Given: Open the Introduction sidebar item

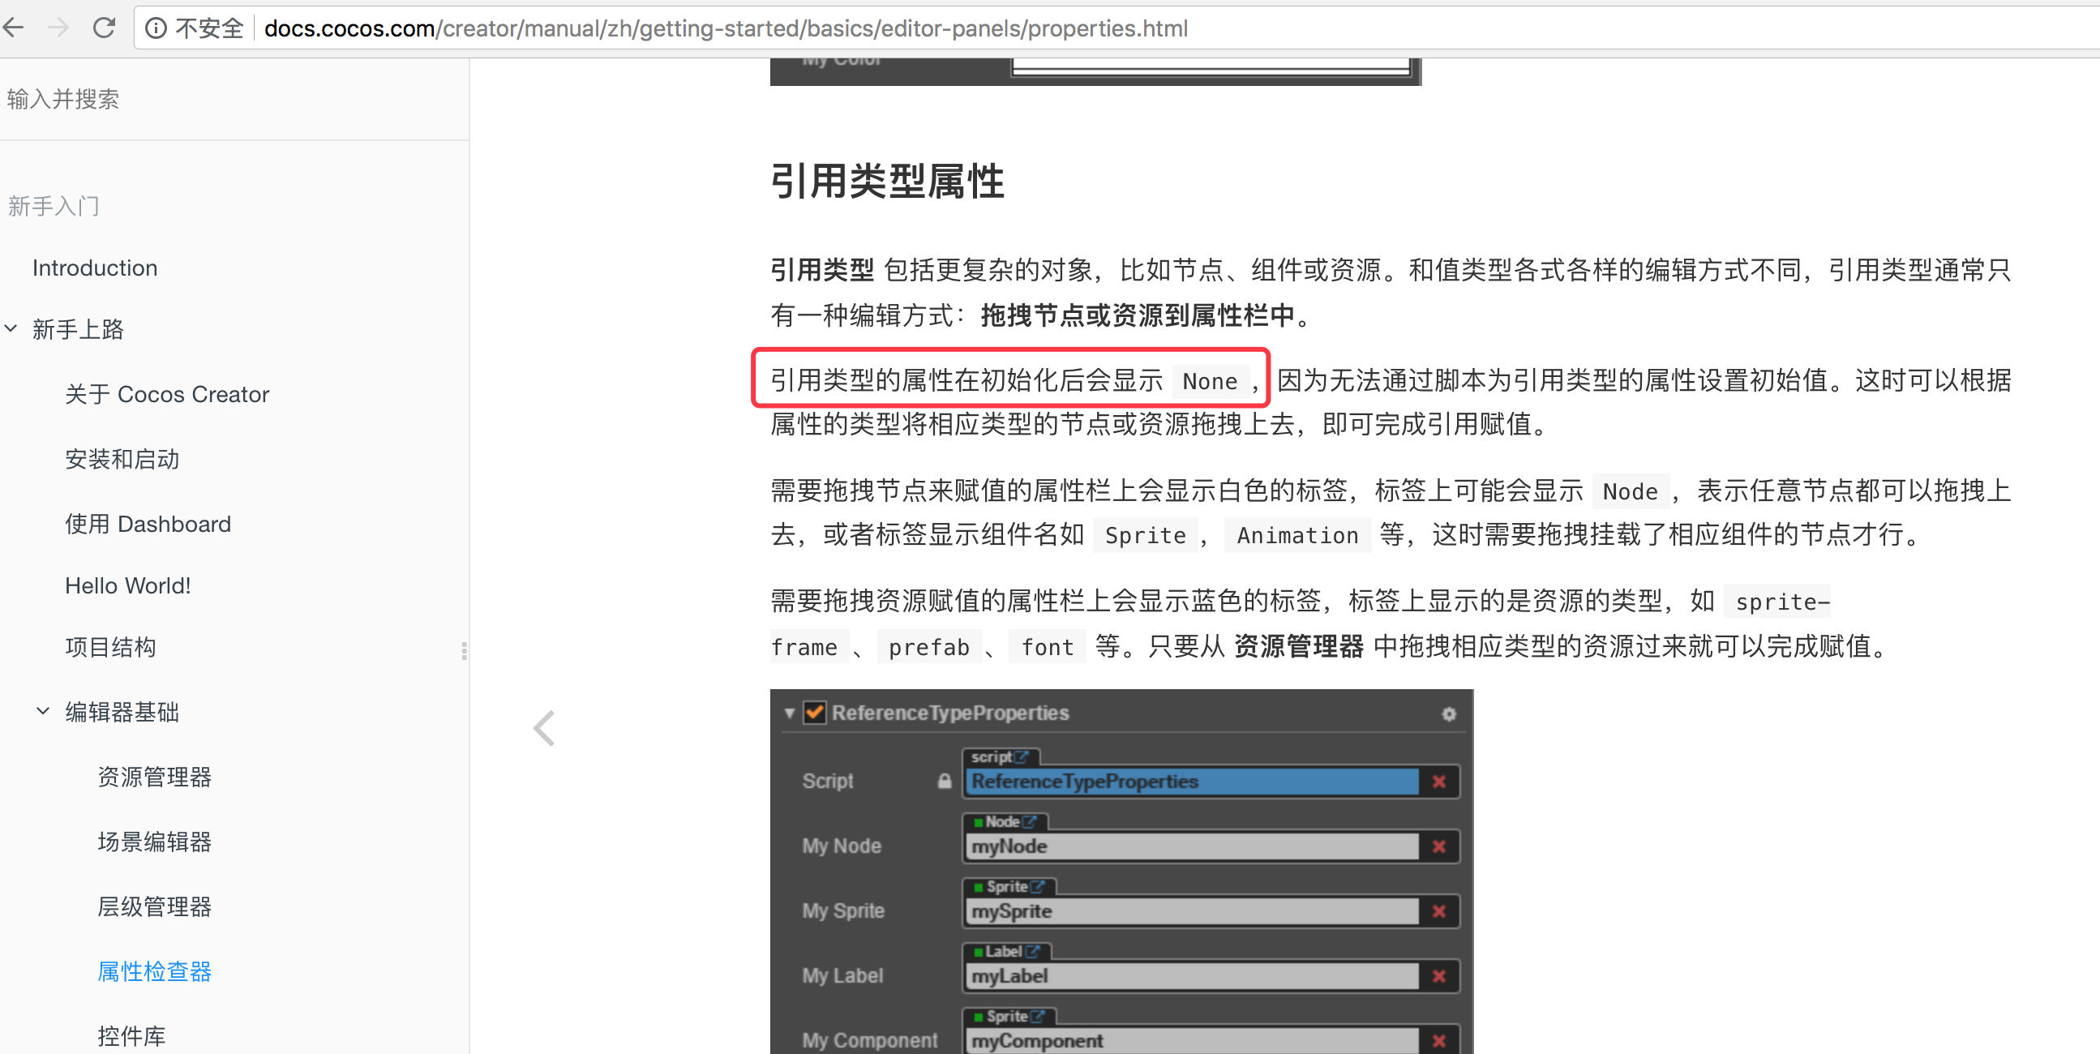Looking at the screenshot, I should (x=95, y=268).
